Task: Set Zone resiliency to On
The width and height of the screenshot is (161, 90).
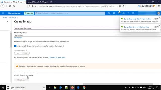Action: tap(18, 53)
